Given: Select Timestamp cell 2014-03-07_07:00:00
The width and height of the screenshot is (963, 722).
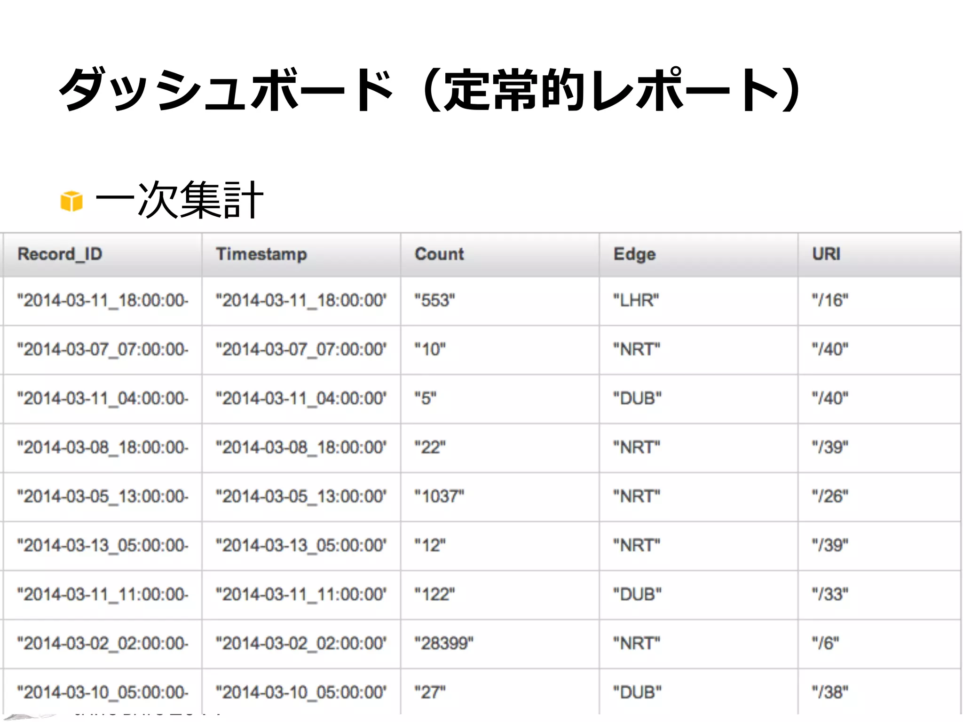Looking at the screenshot, I should (301, 350).
